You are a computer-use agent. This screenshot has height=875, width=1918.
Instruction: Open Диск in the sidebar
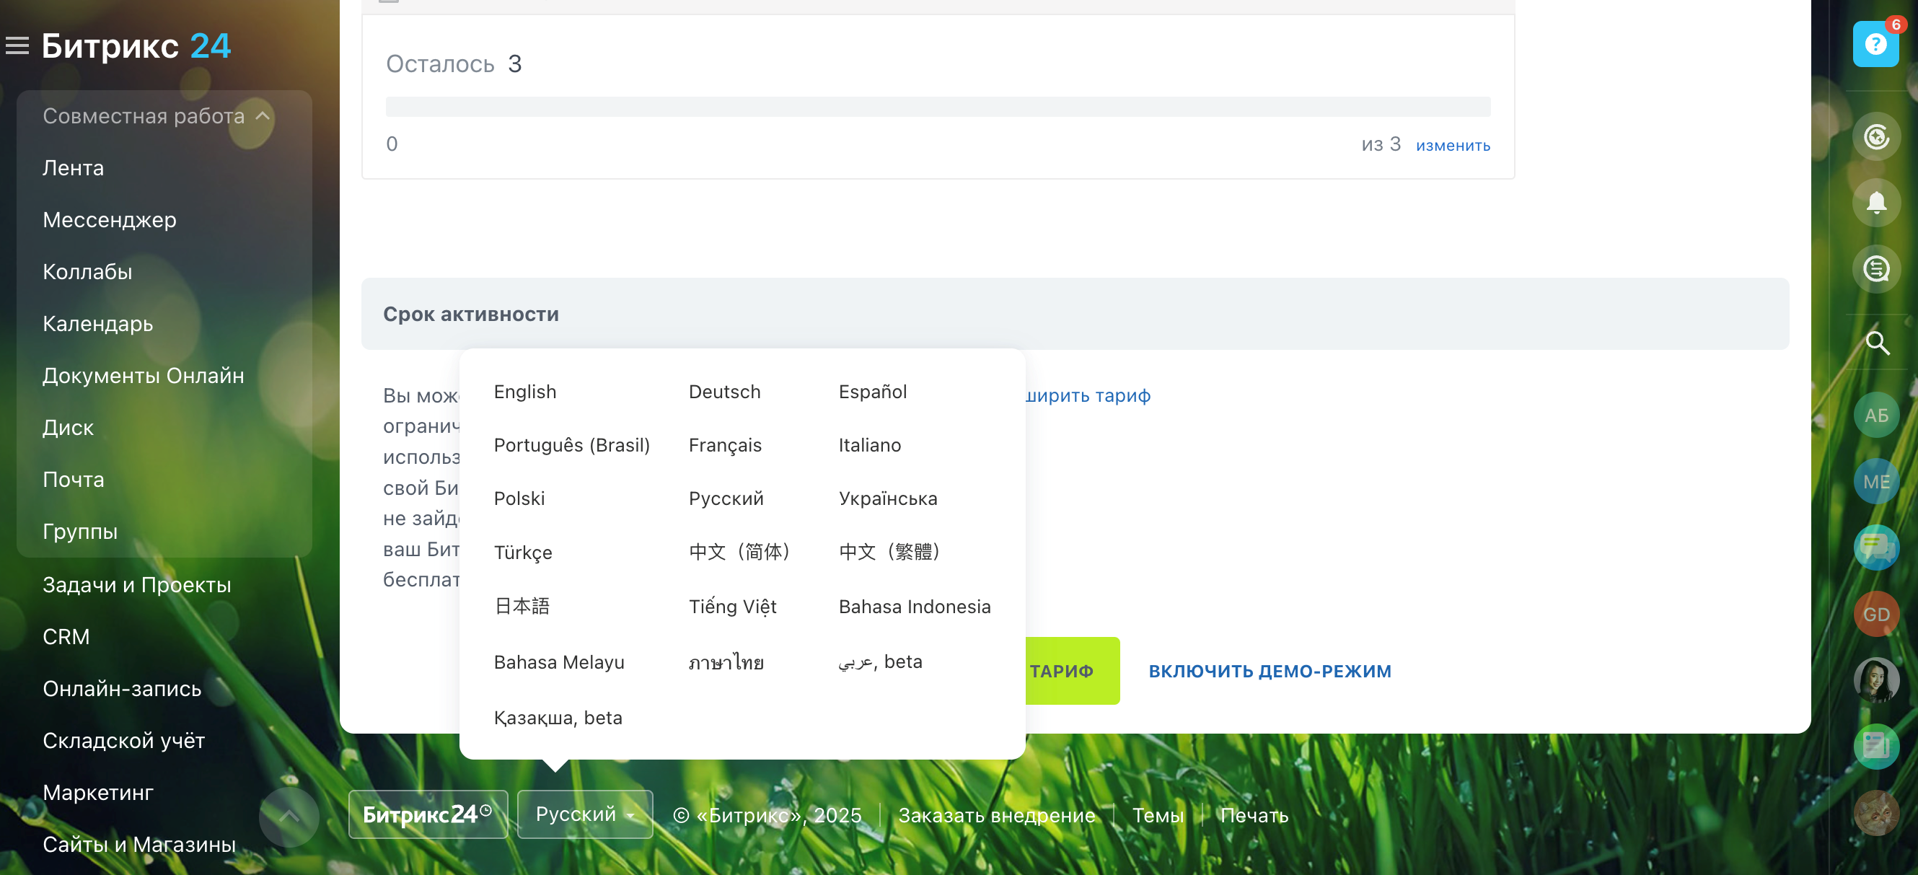click(68, 428)
